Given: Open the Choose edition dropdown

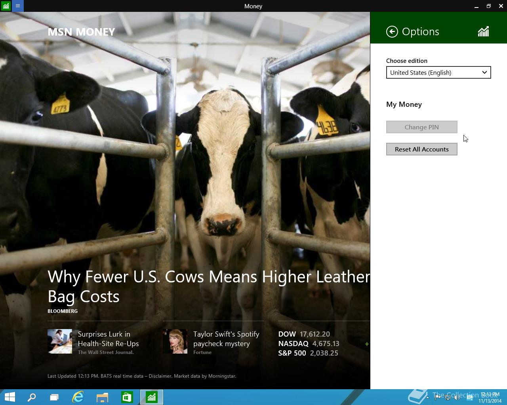Looking at the screenshot, I should 438,72.
